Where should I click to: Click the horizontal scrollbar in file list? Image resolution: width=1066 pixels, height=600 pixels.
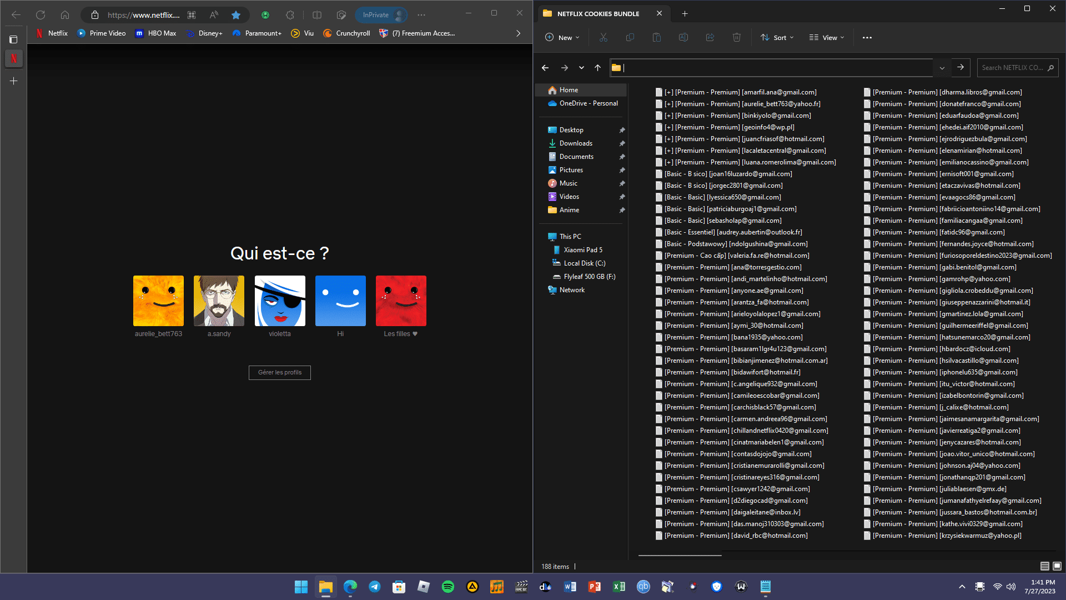coord(680,555)
